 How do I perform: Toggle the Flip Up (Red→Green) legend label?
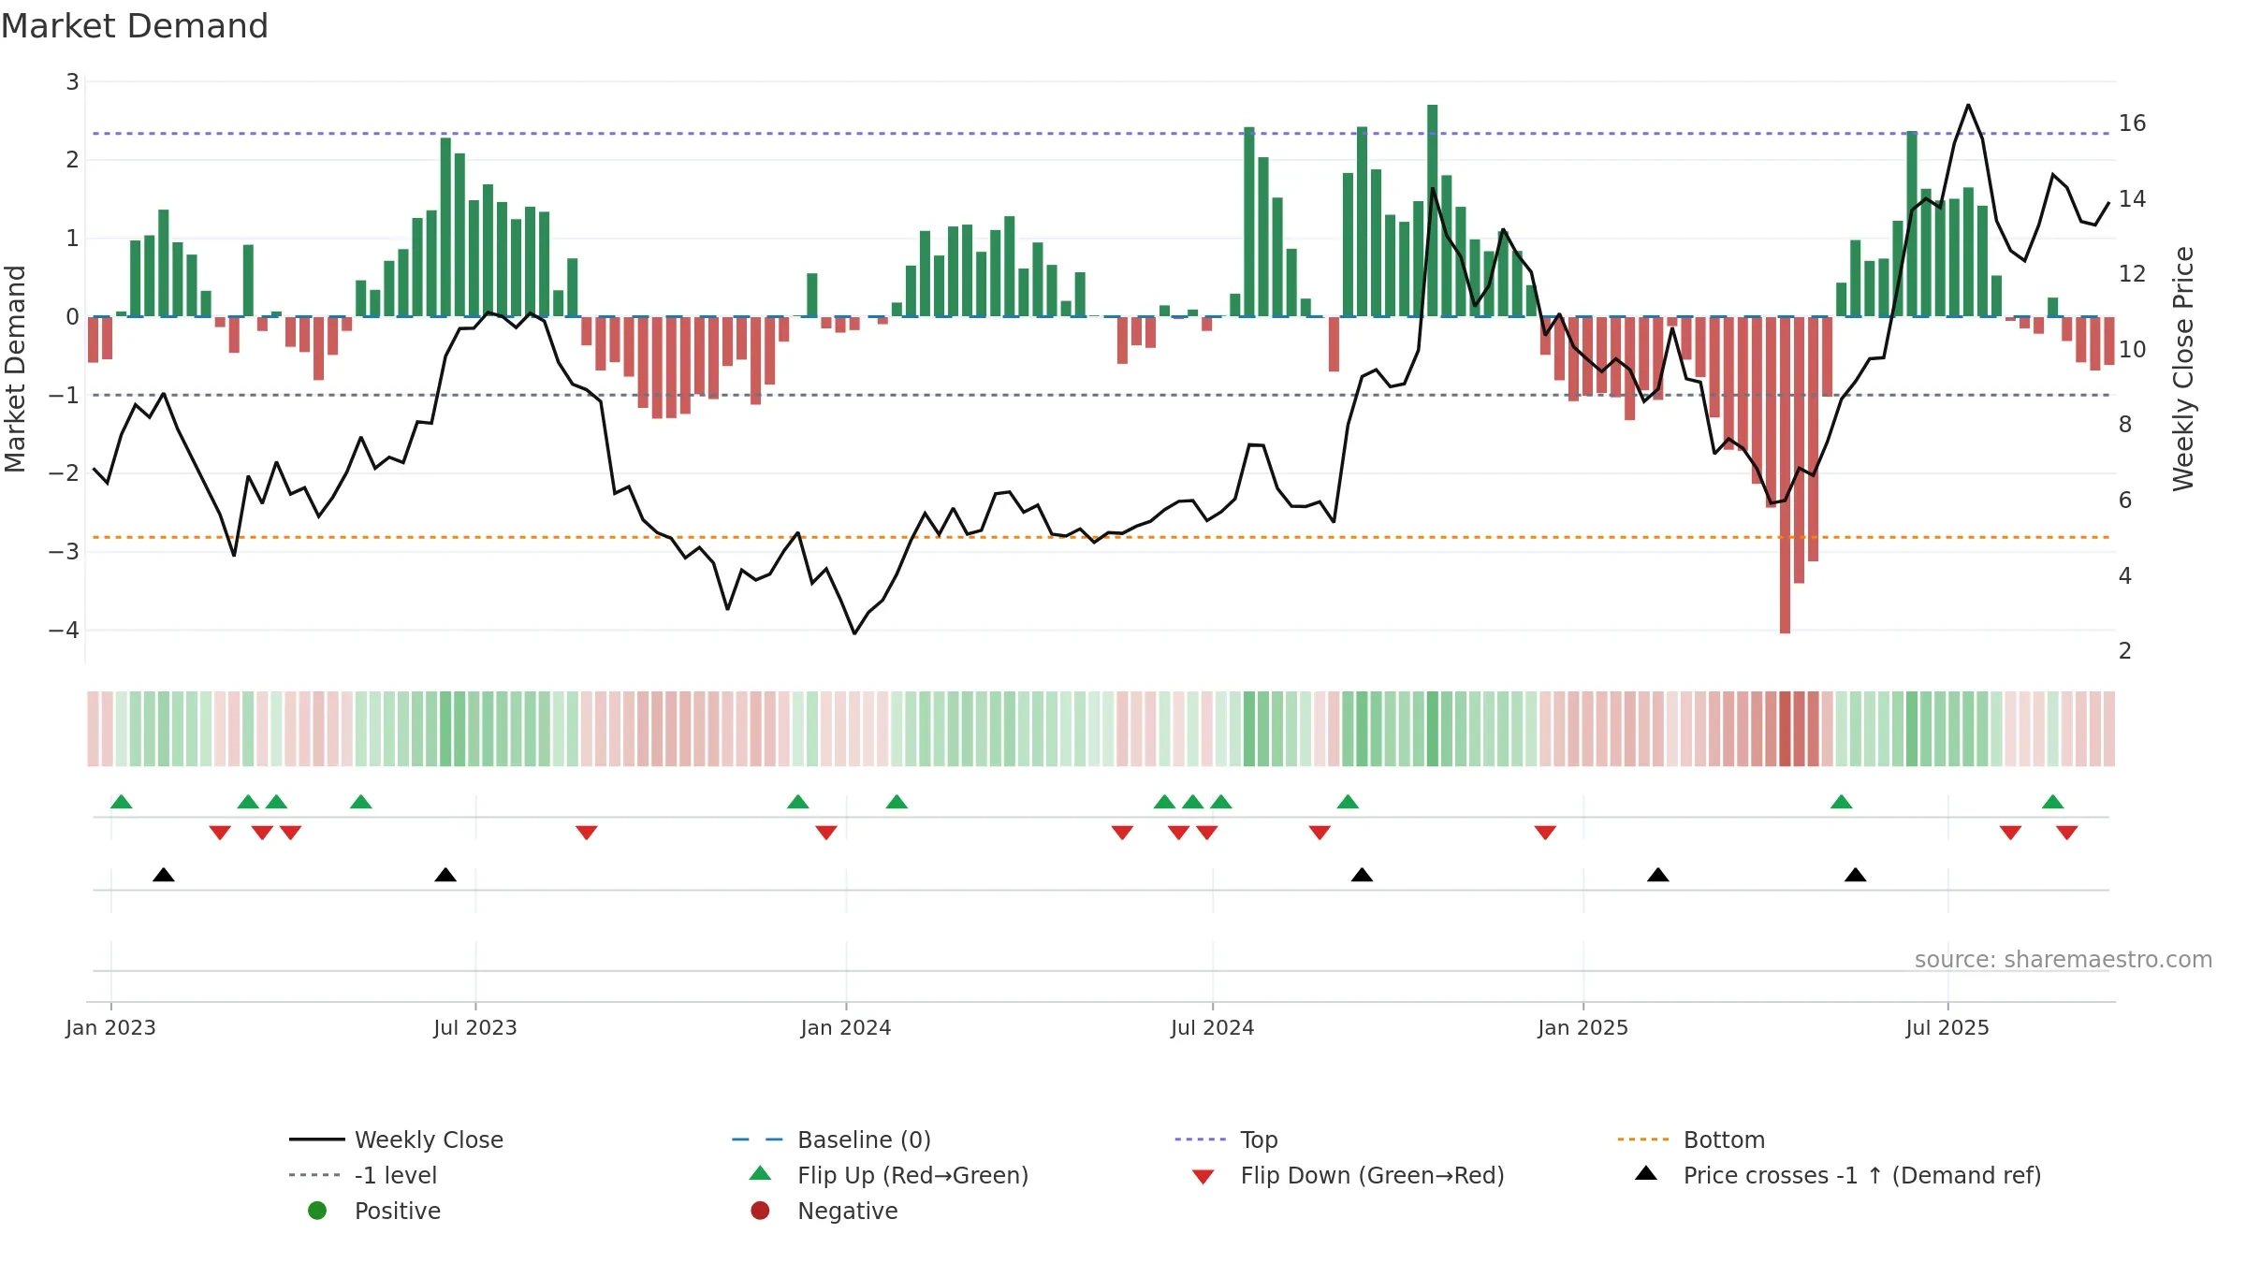pos(912,1175)
